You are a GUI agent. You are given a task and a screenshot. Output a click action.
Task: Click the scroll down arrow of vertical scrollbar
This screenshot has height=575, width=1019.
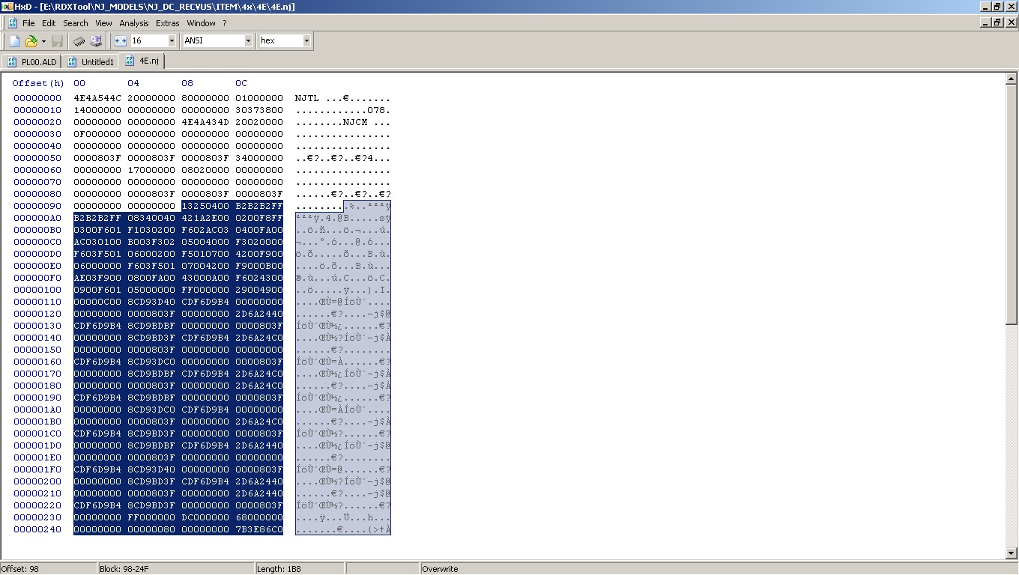pyautogui.click(x=1012, y=553)
